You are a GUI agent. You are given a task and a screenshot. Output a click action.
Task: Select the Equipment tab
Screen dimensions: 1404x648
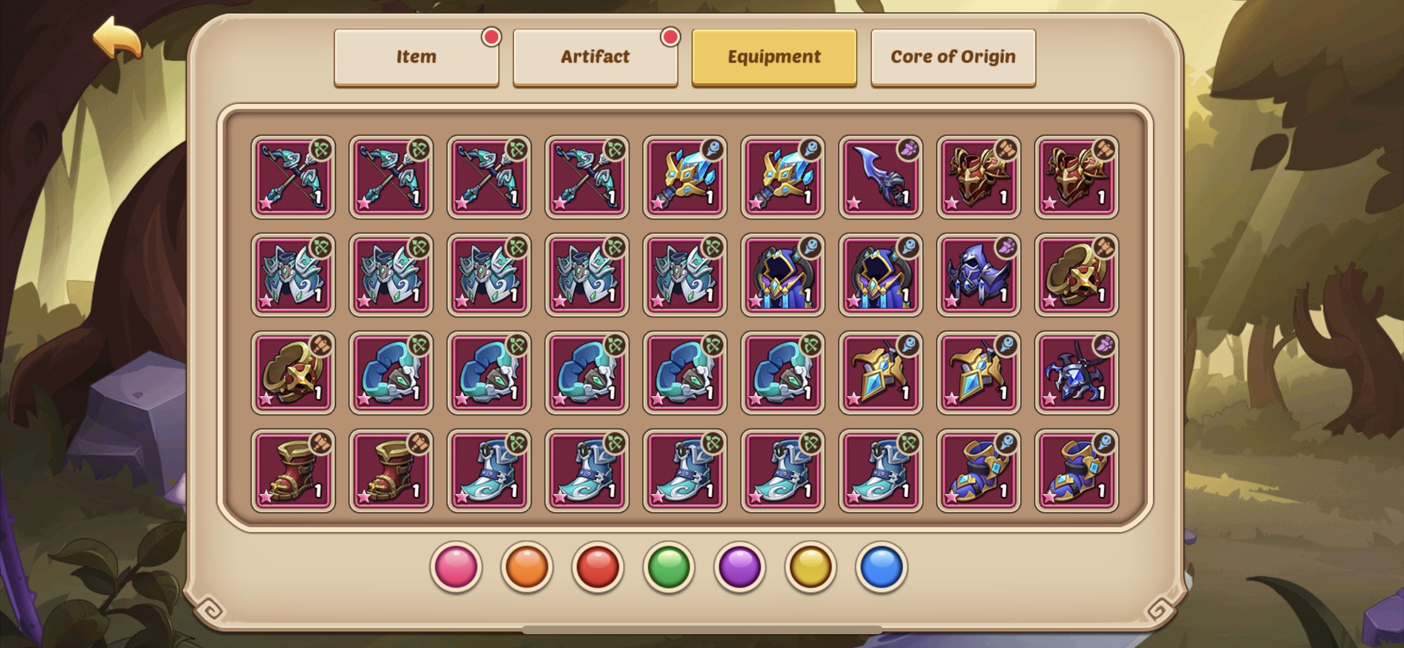coord(774,57)
